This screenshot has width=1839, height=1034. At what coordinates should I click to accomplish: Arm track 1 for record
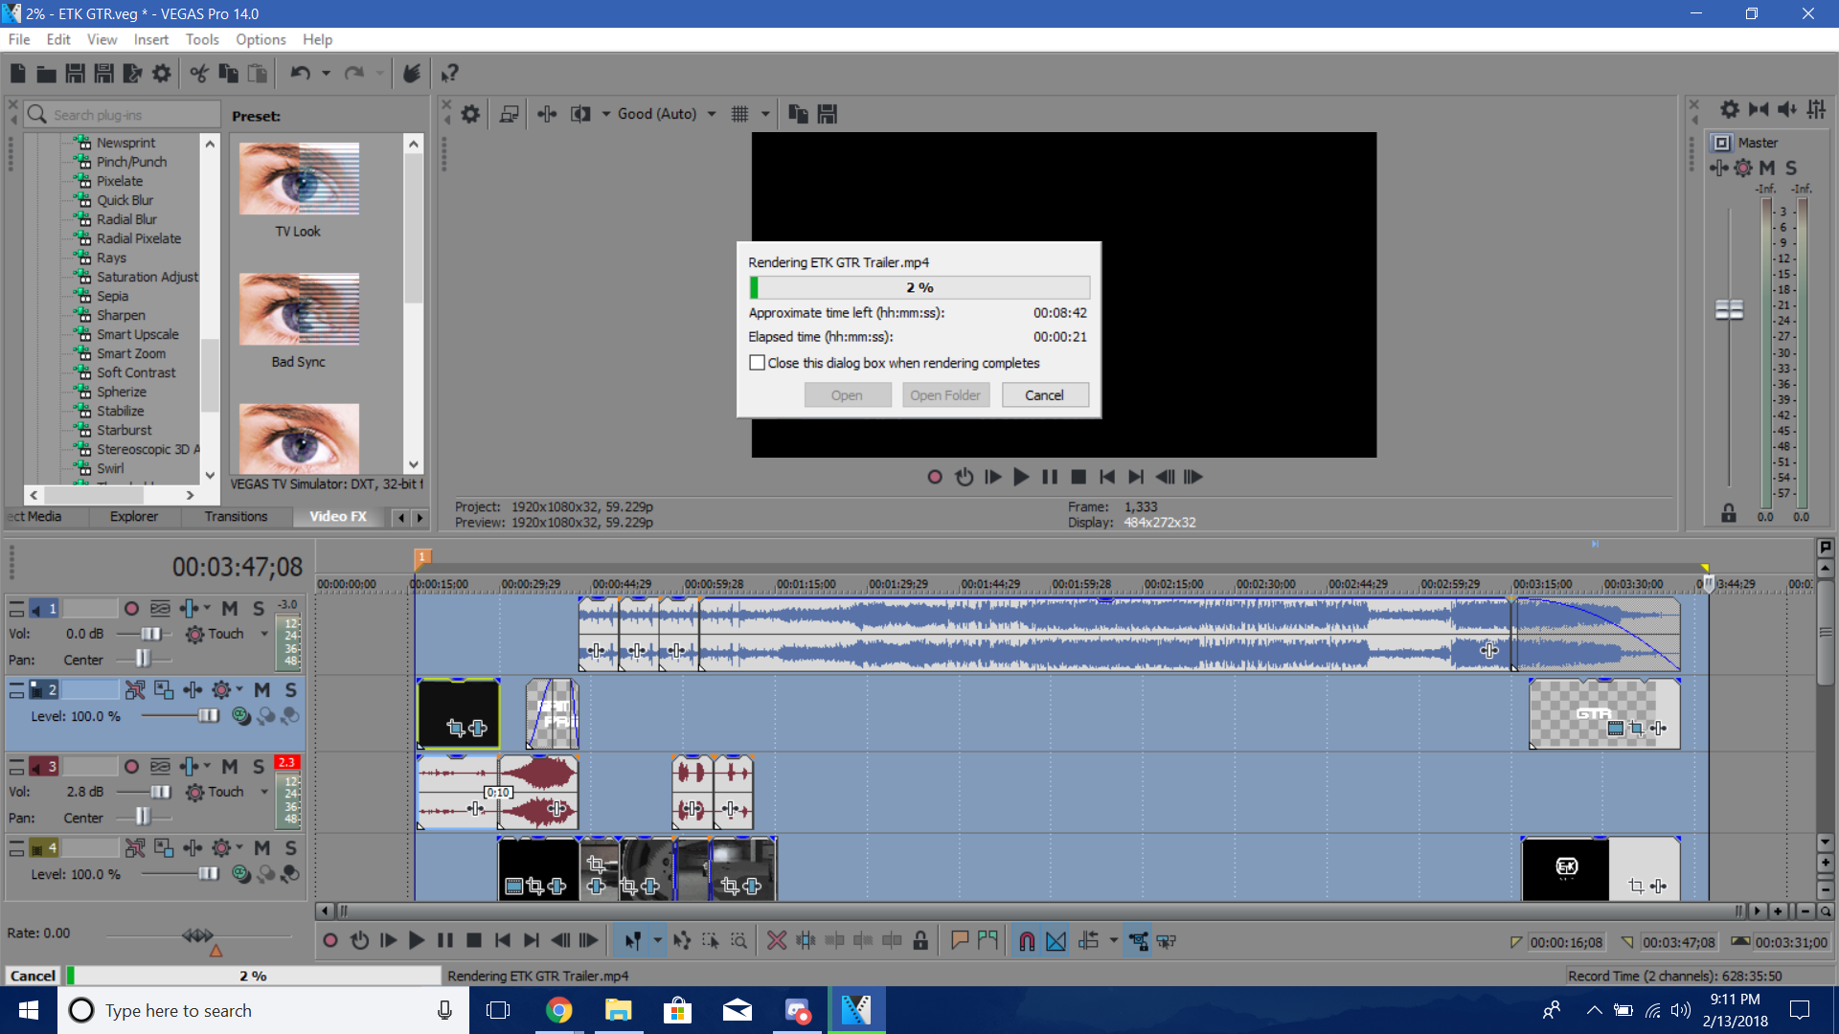click(132, 608)
